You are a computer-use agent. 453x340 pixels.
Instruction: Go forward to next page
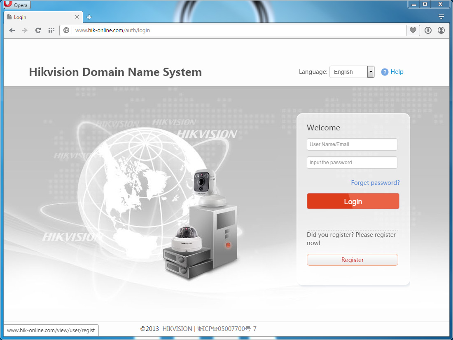[25, 31]
